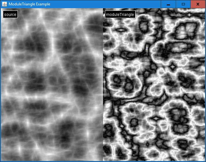
Task: Minimize the ModuleTriangle Example window
Action: [x=168, y=4]
